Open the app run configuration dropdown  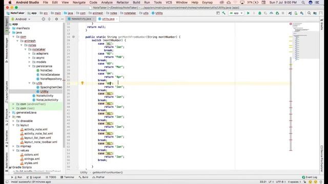tap(236, 13)
